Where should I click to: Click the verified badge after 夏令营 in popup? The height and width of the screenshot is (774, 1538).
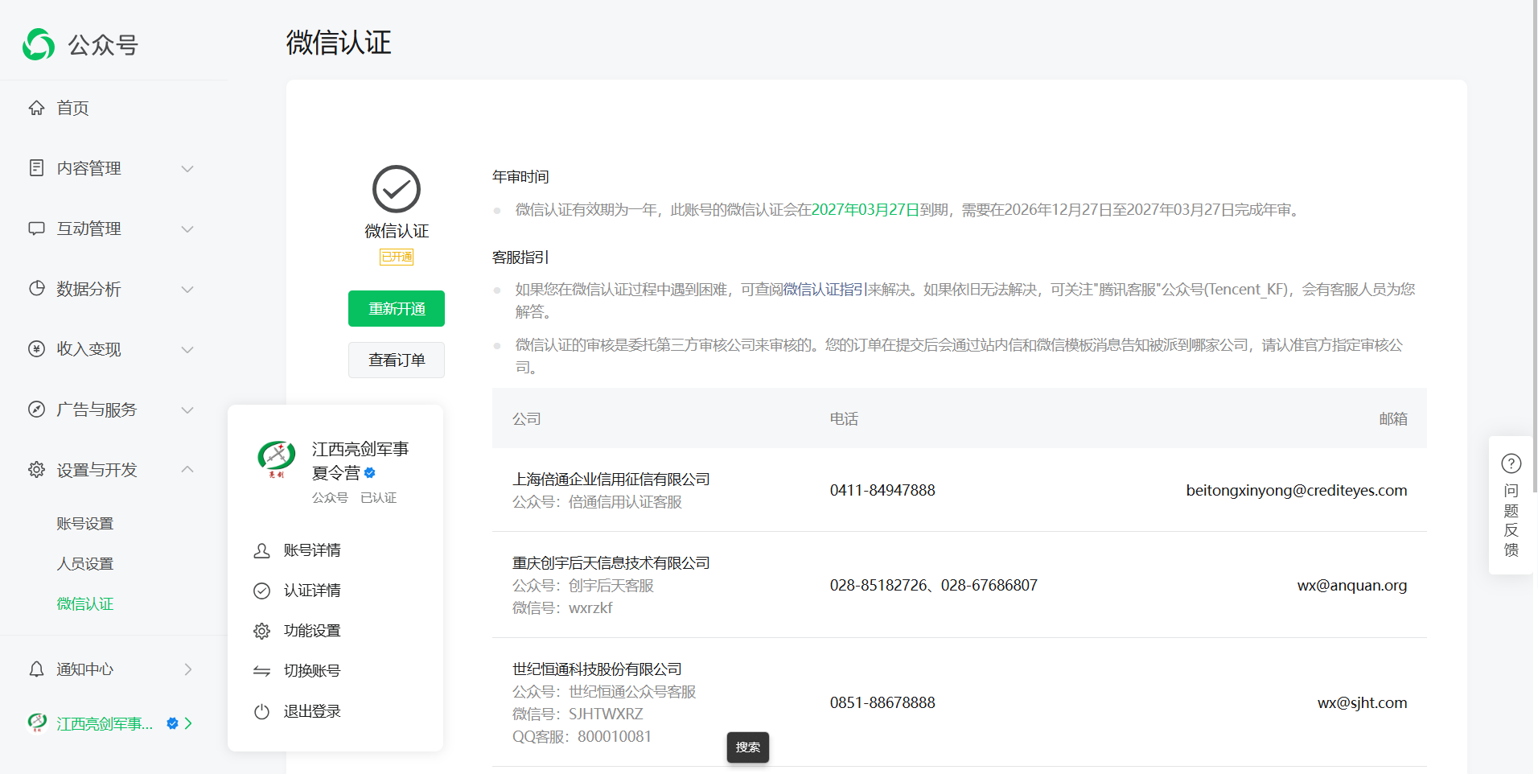point(370,473)
